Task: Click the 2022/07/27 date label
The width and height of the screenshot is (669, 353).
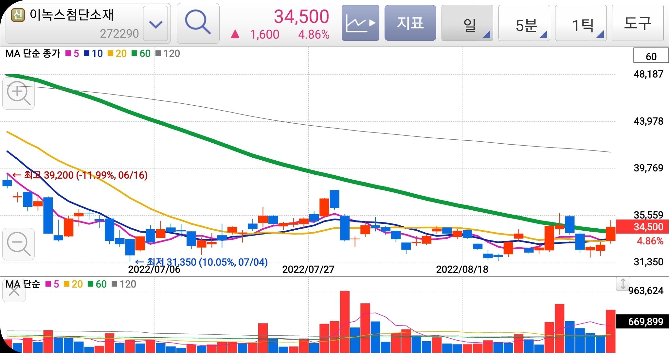Action: 308,270
